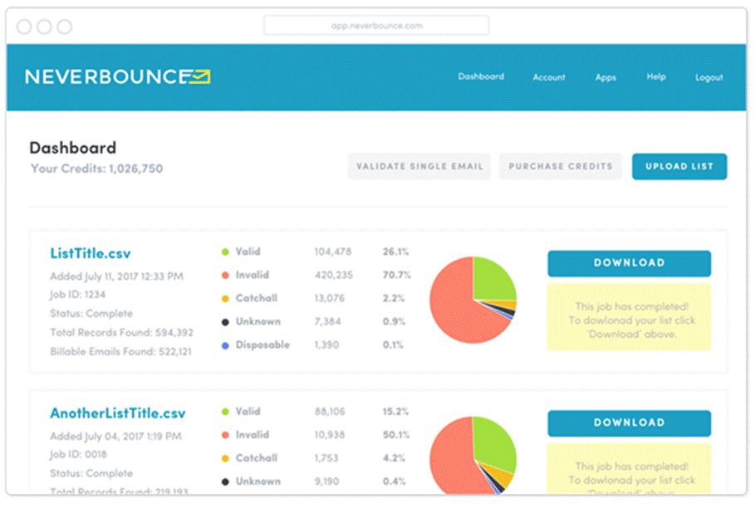Click the green Valid dot for AnotherListTitle.csv
The height and width of the screenshot is (508, 755).
tap(224, 412)
